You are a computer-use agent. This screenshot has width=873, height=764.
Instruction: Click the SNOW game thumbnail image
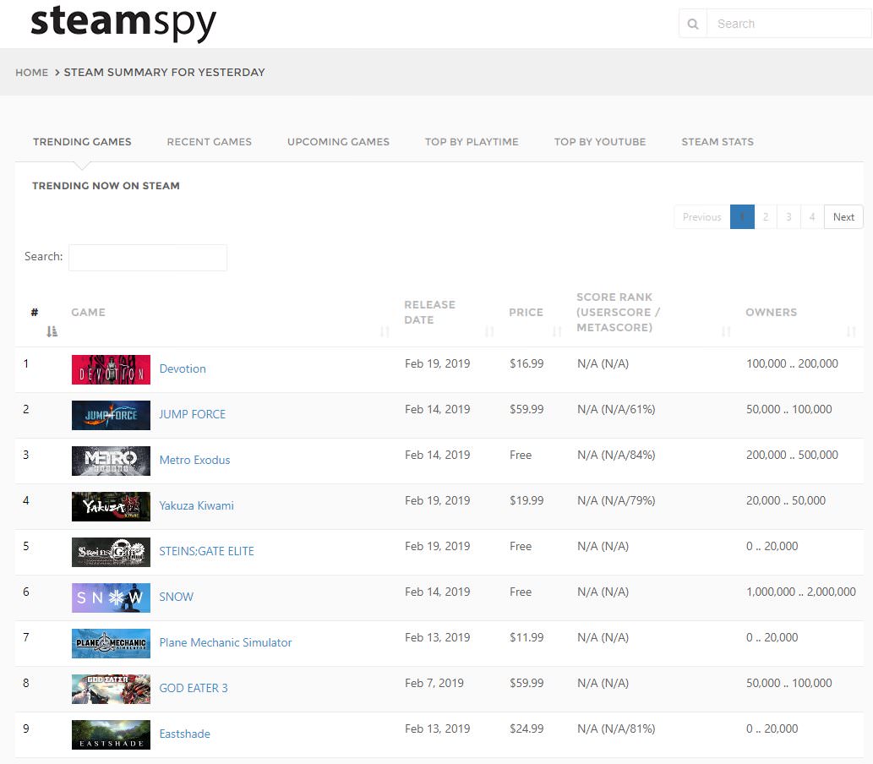pos(111,598)
